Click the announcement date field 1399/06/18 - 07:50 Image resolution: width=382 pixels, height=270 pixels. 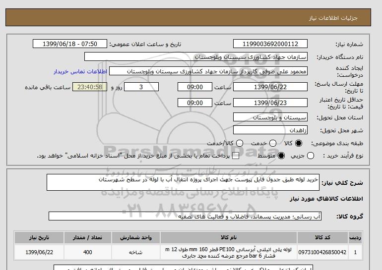tap(70, 44)
